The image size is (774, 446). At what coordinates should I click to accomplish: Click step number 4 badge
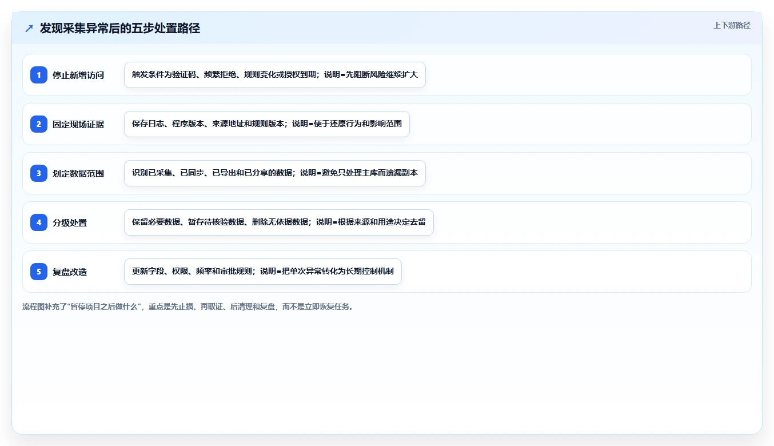[x=39, y=222]
